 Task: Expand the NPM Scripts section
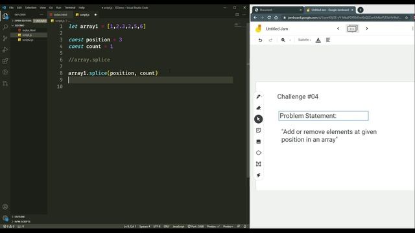point(21,221)
